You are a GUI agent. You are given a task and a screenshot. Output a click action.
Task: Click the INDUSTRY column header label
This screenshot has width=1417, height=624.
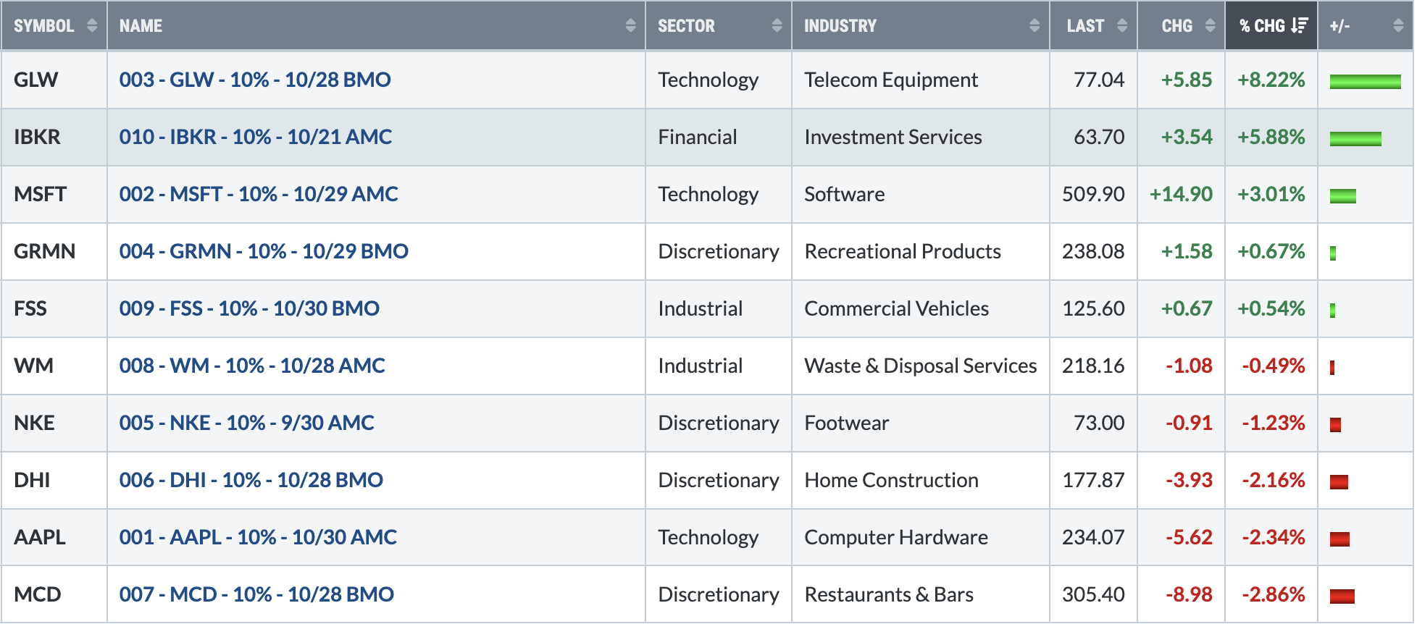[840, 26]
